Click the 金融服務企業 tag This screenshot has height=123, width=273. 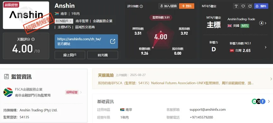point(103,21)
